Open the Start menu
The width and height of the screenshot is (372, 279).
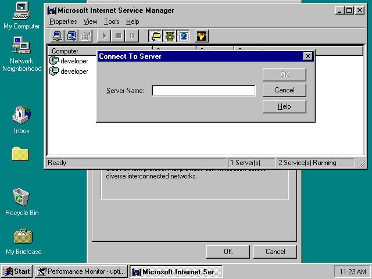point(17,271)
